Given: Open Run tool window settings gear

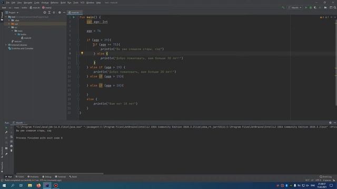Looking at the screenshot, I should pos(330,123).
